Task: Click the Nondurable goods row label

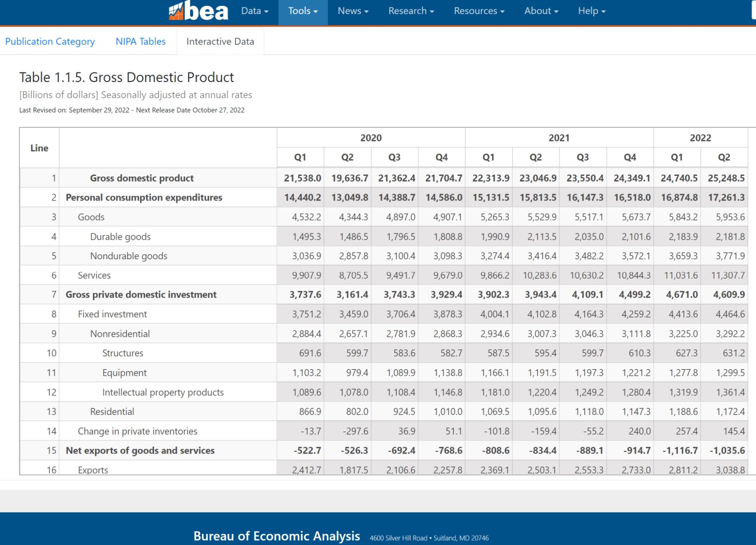Action: tap(129, 256)
